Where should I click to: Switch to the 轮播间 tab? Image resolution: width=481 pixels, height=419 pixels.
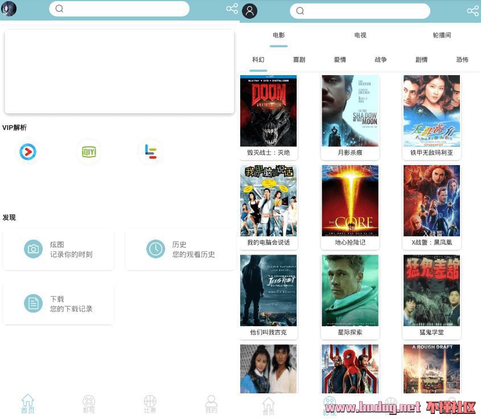pyautogui.click(x=442, y=35)
